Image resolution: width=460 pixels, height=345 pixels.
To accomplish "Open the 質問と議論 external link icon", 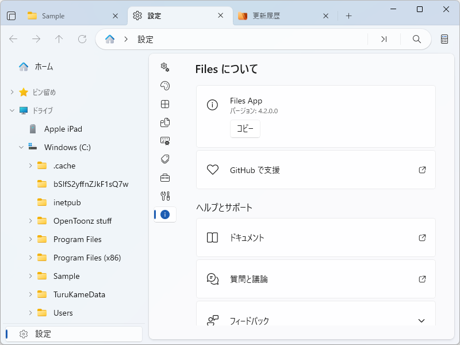I will (422, 279).
